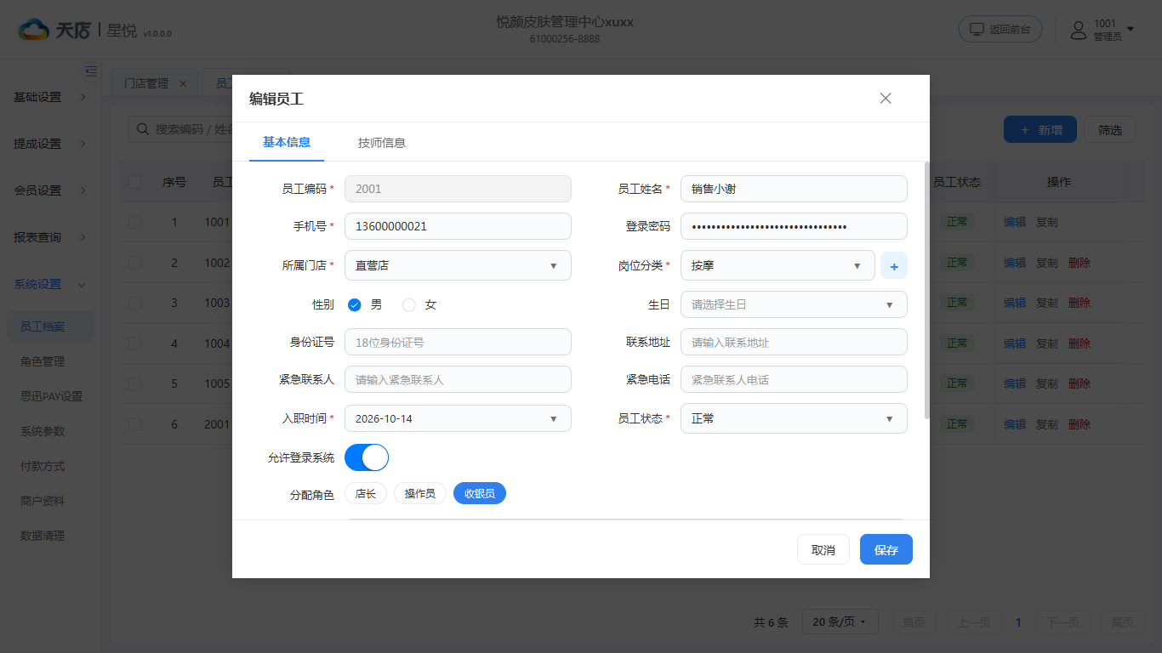Image resolution: width=1162 pixels, height=653 pixels.
Task: Open the 岗位分类 dropdown showing 按摩
Action: point(778,265)
